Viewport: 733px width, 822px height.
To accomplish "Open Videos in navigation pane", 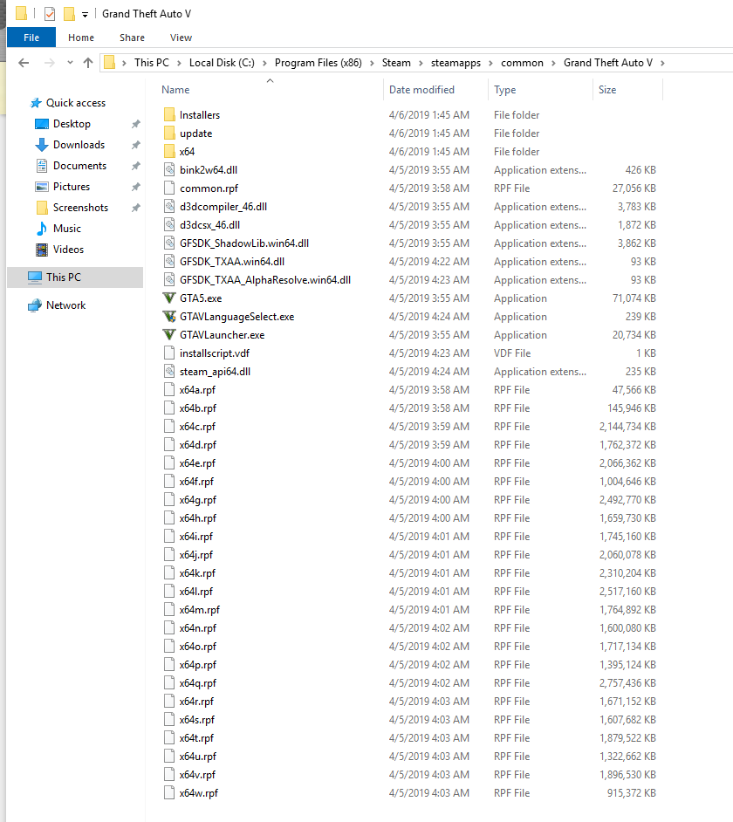I will [x=68, y=250].
